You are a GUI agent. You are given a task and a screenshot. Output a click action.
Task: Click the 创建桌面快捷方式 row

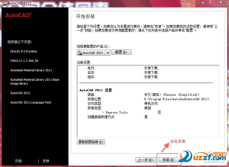[x=118, y=117]
